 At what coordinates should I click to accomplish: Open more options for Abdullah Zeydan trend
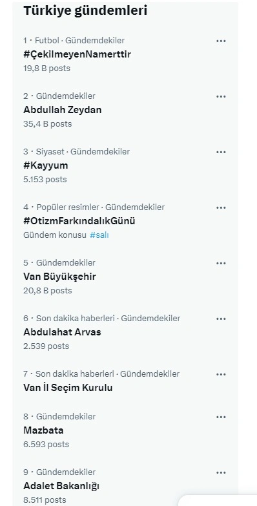[x=221, y=96]
